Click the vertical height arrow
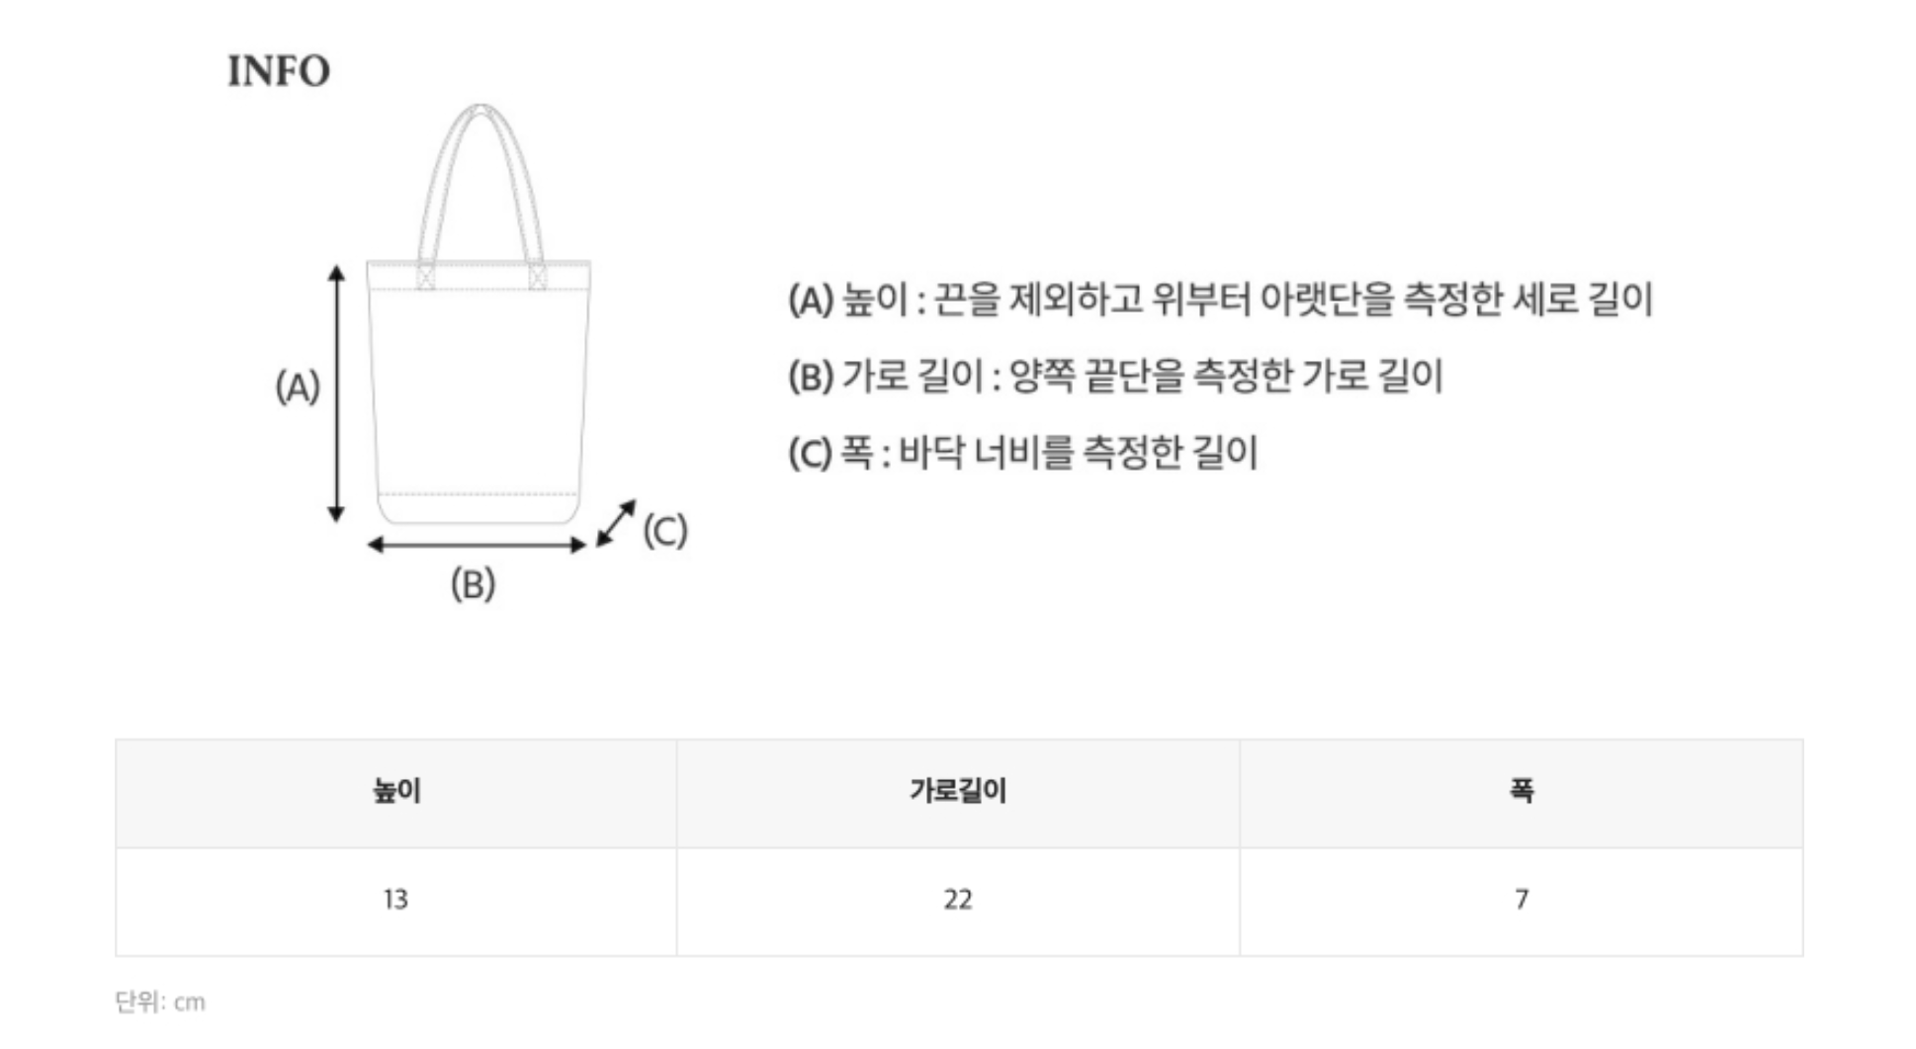 point(337,393)
